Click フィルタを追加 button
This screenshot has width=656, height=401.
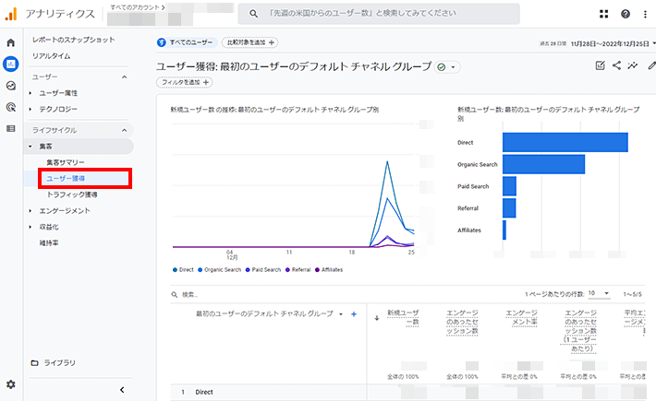[185, 83]
